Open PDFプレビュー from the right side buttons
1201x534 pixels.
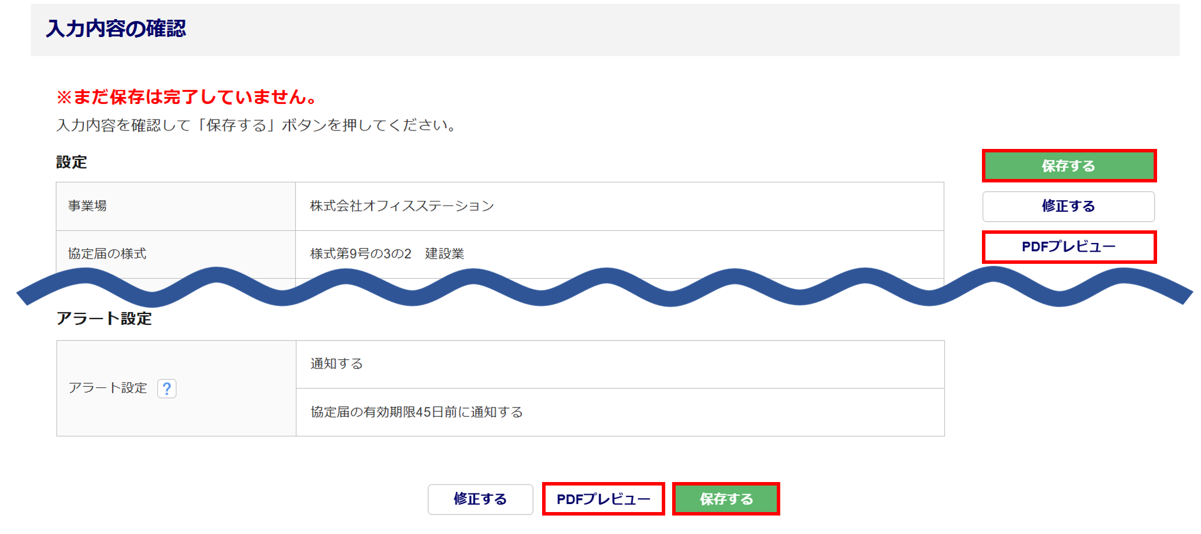click(1069, 247)
